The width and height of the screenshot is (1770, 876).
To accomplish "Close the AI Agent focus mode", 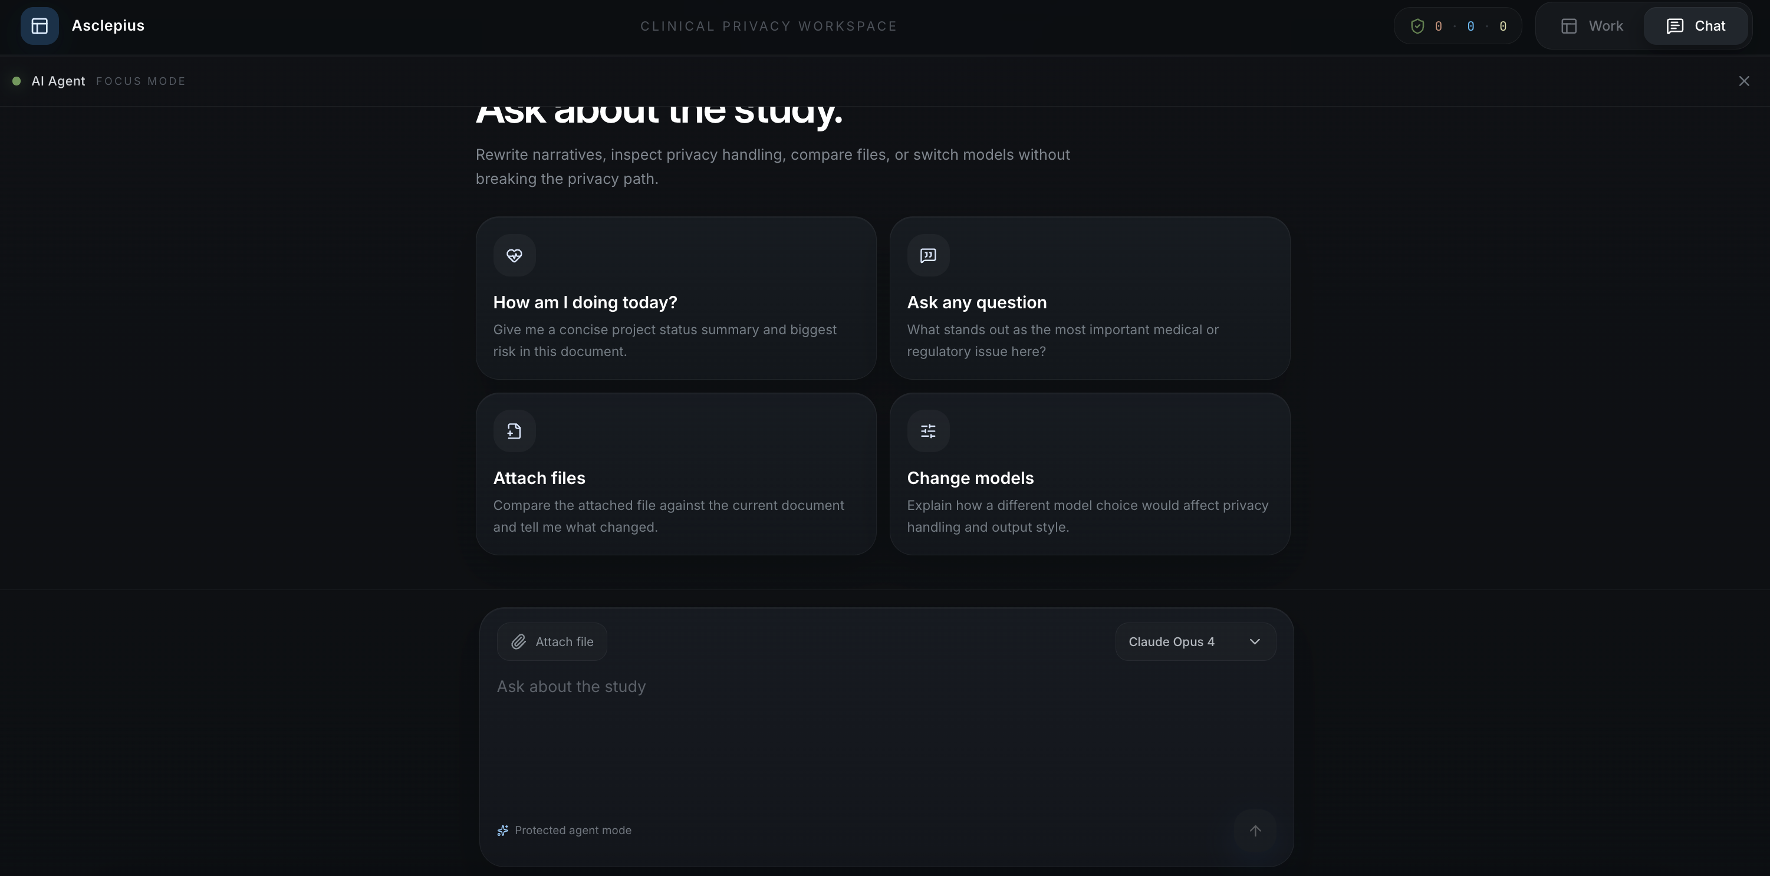I will tap(1744, 81).
